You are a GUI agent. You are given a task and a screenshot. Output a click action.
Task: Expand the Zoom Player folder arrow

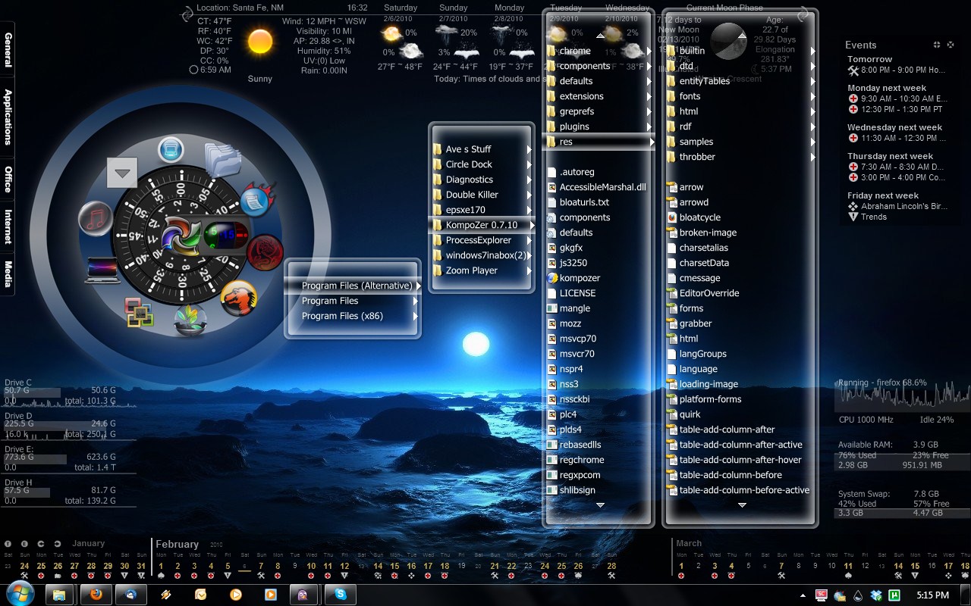click(x=529, y=270)
